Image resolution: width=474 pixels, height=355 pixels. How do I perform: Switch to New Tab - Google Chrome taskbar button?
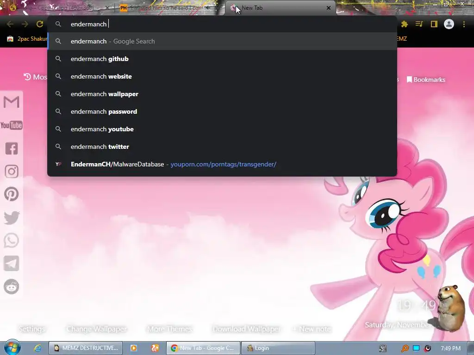[203, 348]
